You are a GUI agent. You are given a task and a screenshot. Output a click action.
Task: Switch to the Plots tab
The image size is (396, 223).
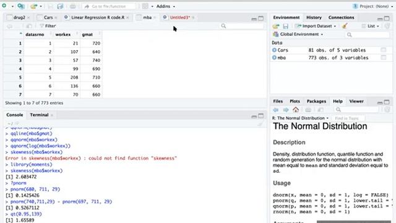295,101
